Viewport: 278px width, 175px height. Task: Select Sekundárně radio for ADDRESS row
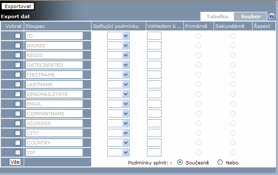click(x=233, y=123)
